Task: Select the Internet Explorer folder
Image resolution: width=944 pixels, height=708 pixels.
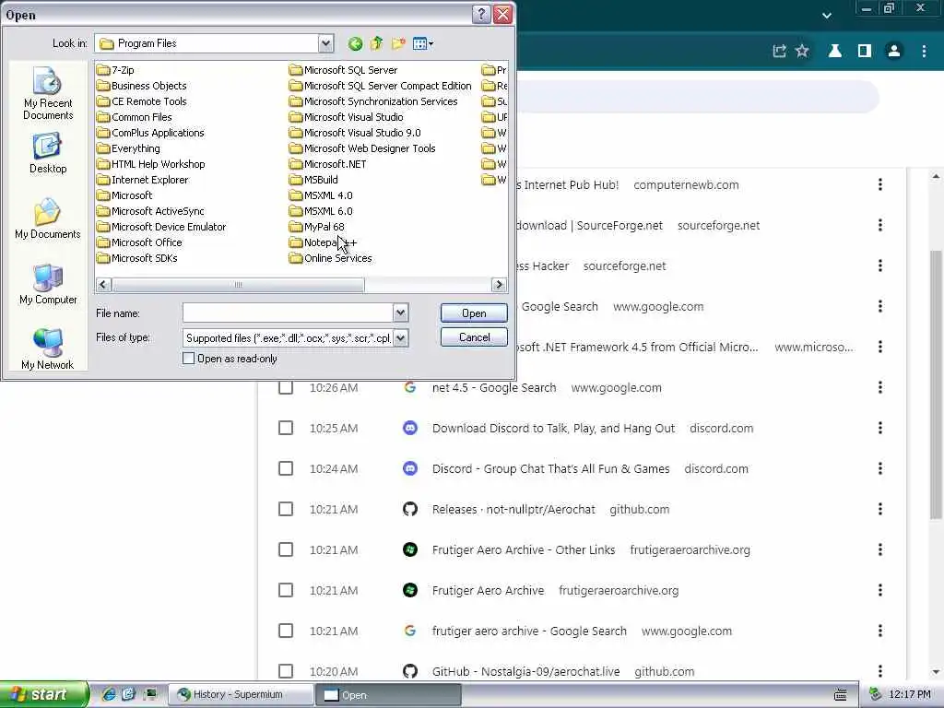Action: [x=143, y=180]
